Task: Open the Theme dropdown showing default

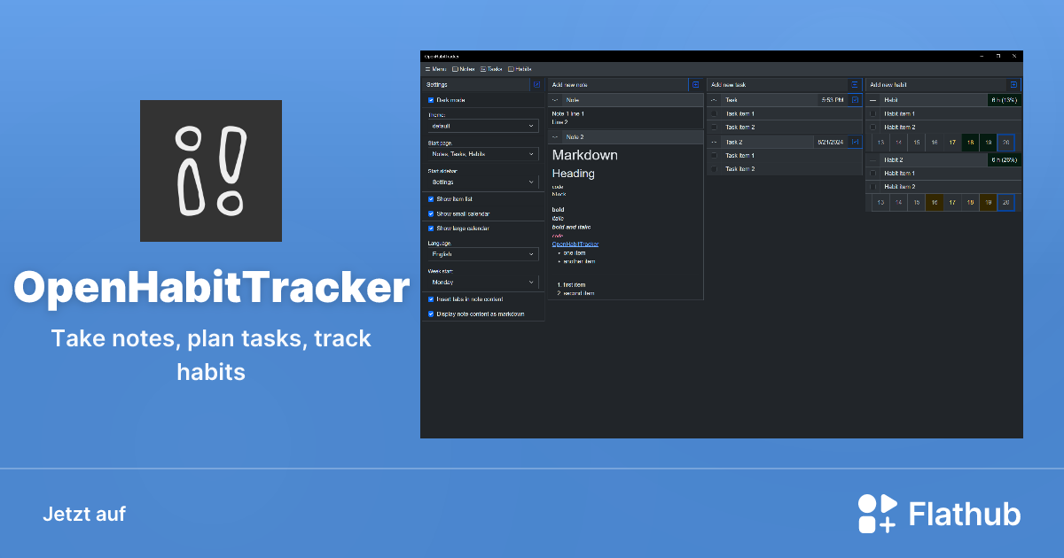Action: click(x=481, y=126)
